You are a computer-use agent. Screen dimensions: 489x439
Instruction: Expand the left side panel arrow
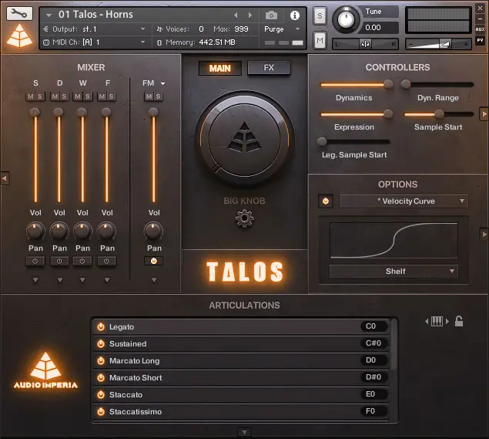pyautogui.click(x=5, y=178)
